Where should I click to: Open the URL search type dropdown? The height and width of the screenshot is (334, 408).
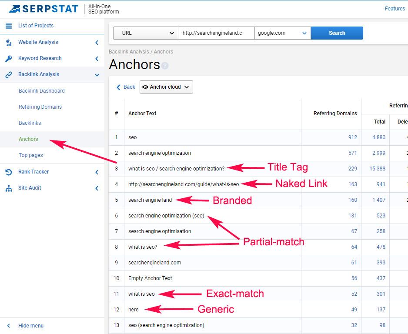point(146,33)
